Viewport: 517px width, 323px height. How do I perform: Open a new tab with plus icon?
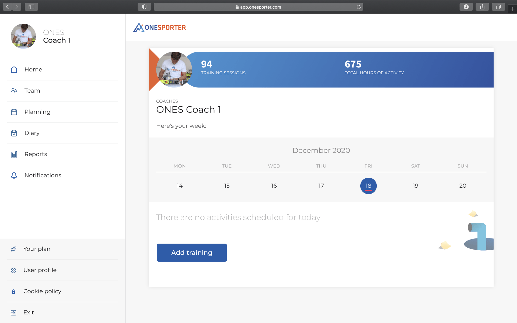(x=512, y=9)
